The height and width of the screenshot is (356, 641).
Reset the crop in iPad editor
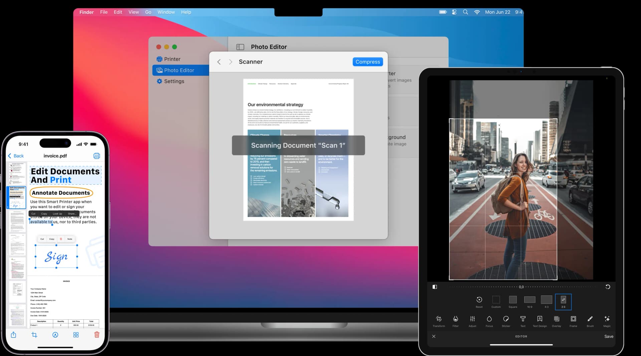[x=479, y=302]
